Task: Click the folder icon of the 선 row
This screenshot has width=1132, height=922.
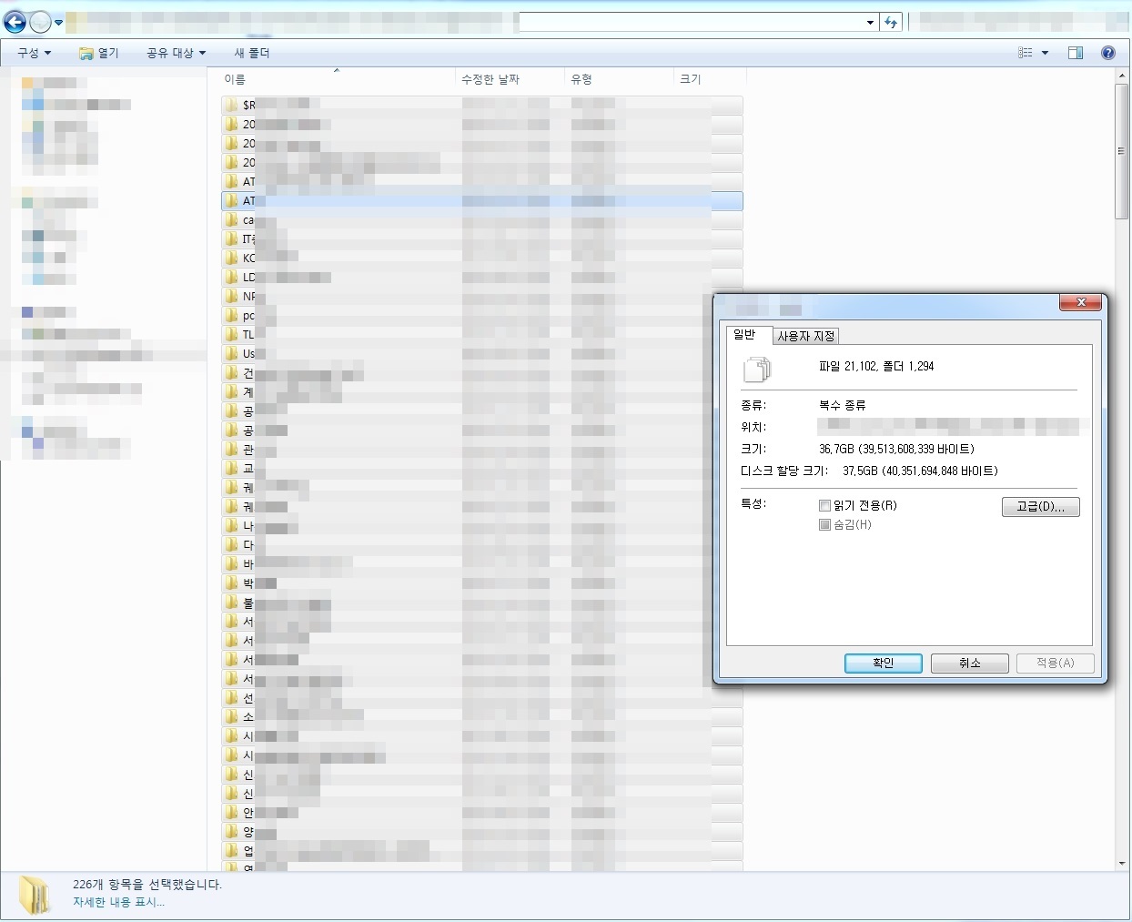Action: pyautogui.click(x=231, y=697)
